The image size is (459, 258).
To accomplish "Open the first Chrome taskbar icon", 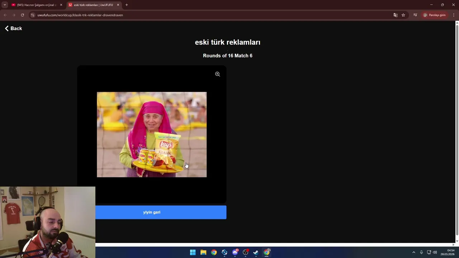I will 214,252.
